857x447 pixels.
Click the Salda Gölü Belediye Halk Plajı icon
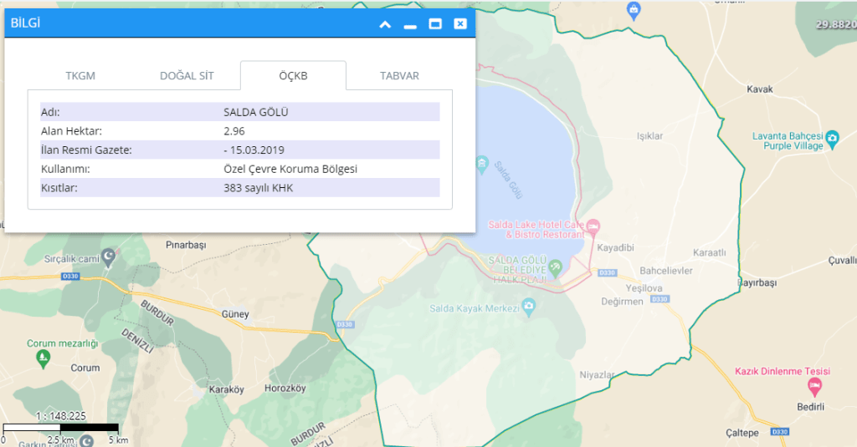coord(556,266)
